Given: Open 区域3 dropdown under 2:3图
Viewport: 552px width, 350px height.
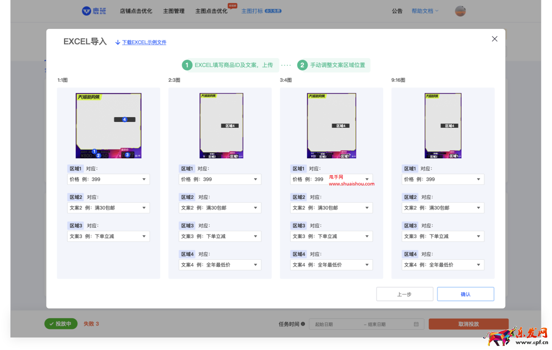Looking at the screenshot, I should 220,236.
